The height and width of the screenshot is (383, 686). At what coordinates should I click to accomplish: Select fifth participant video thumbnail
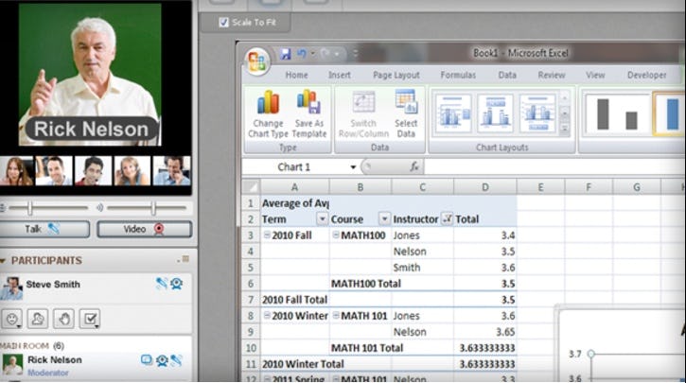(171, 171)
